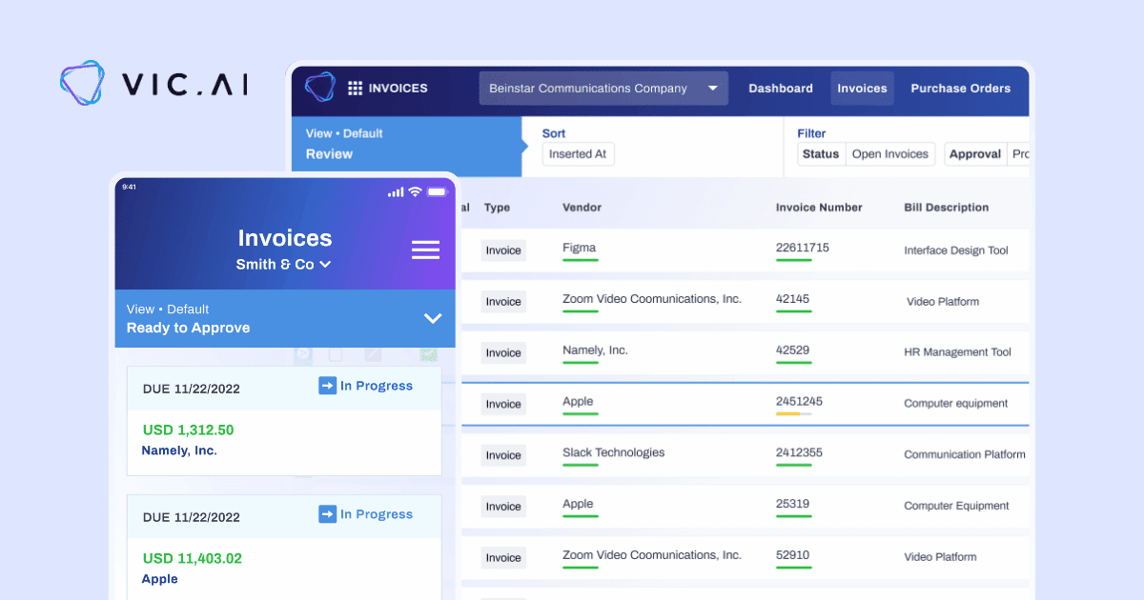Viewport: 1144px width, 600px height.
Task: Switch to the Dashboard tab
Action: pyautogui.click(x=781, y=89)
